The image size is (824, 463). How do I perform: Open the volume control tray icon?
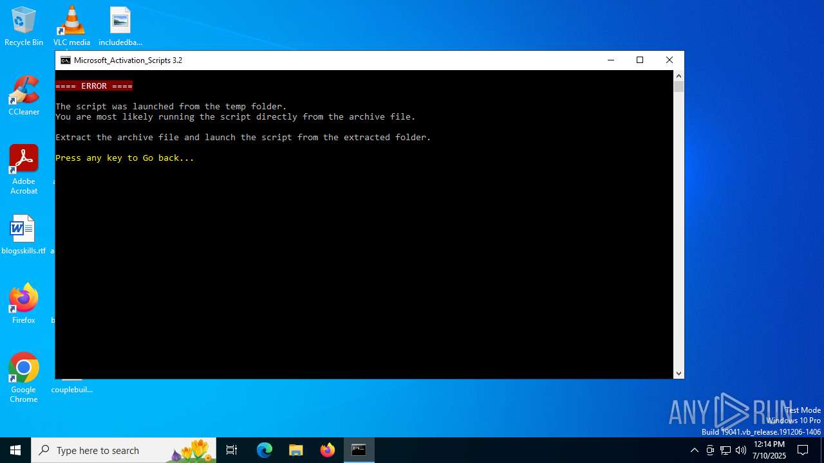[x=741, y=450]
